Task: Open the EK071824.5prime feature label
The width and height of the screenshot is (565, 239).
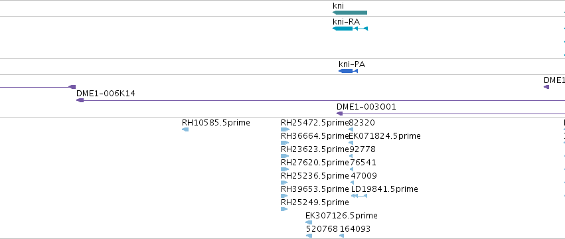Action: pos(385,136)
